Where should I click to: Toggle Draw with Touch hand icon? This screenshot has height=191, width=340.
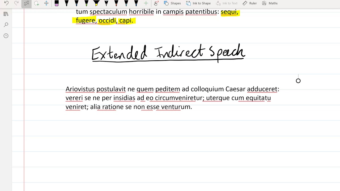(156, 3)
